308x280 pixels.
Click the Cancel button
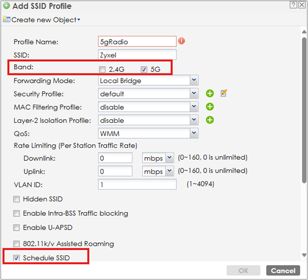coord(283,271)
